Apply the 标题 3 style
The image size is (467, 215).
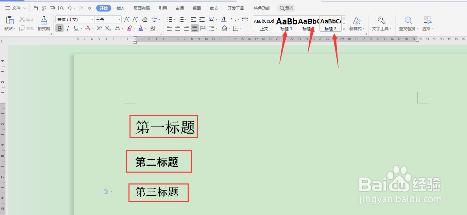[x=330, y=24]
